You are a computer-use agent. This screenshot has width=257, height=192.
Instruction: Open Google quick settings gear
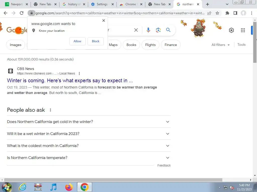coord(231,30)
